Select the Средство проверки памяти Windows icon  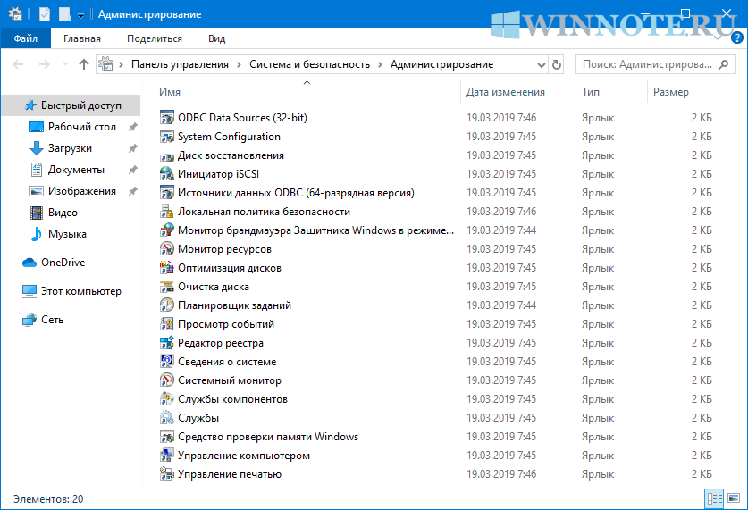166,437
